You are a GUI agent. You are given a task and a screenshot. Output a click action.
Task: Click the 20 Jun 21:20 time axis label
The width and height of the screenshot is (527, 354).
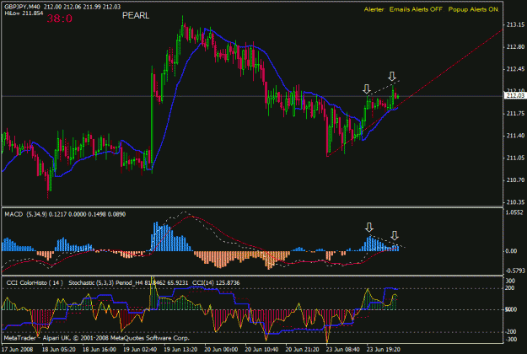pos(302,349)
